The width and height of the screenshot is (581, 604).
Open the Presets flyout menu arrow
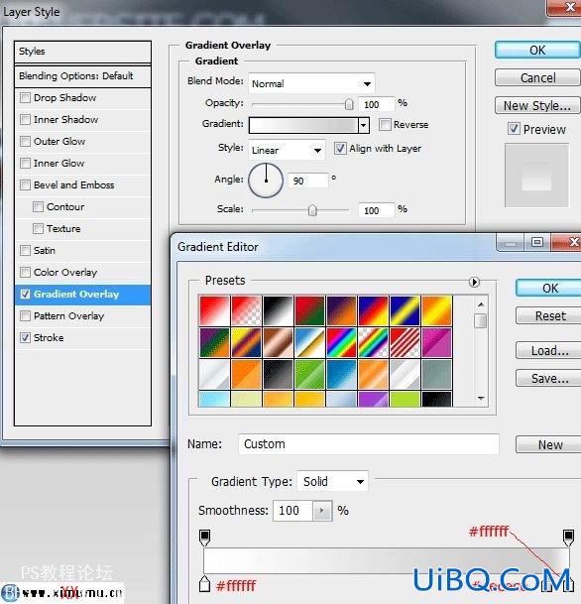474,283
